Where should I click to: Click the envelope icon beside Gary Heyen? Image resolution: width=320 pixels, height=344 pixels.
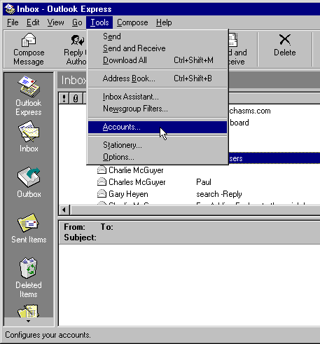click(102, 194)
